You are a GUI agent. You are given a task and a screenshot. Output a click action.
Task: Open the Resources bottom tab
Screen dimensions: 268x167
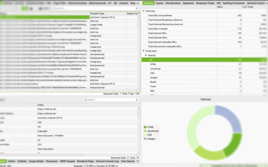click(x=52, y=161)
